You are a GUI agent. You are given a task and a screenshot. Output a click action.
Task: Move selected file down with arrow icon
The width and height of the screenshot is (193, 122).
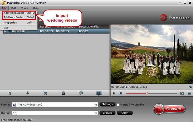(28, 93)
